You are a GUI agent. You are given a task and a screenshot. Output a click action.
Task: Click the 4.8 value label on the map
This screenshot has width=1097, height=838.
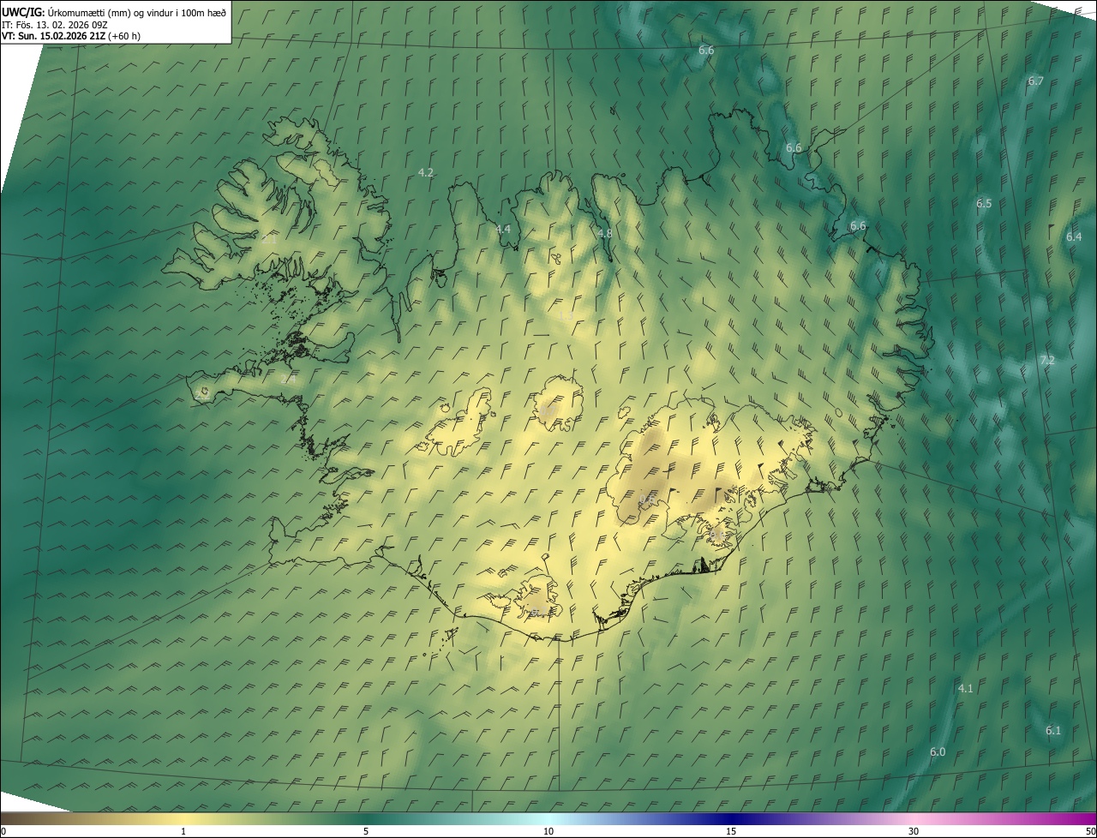pos(605,234)
